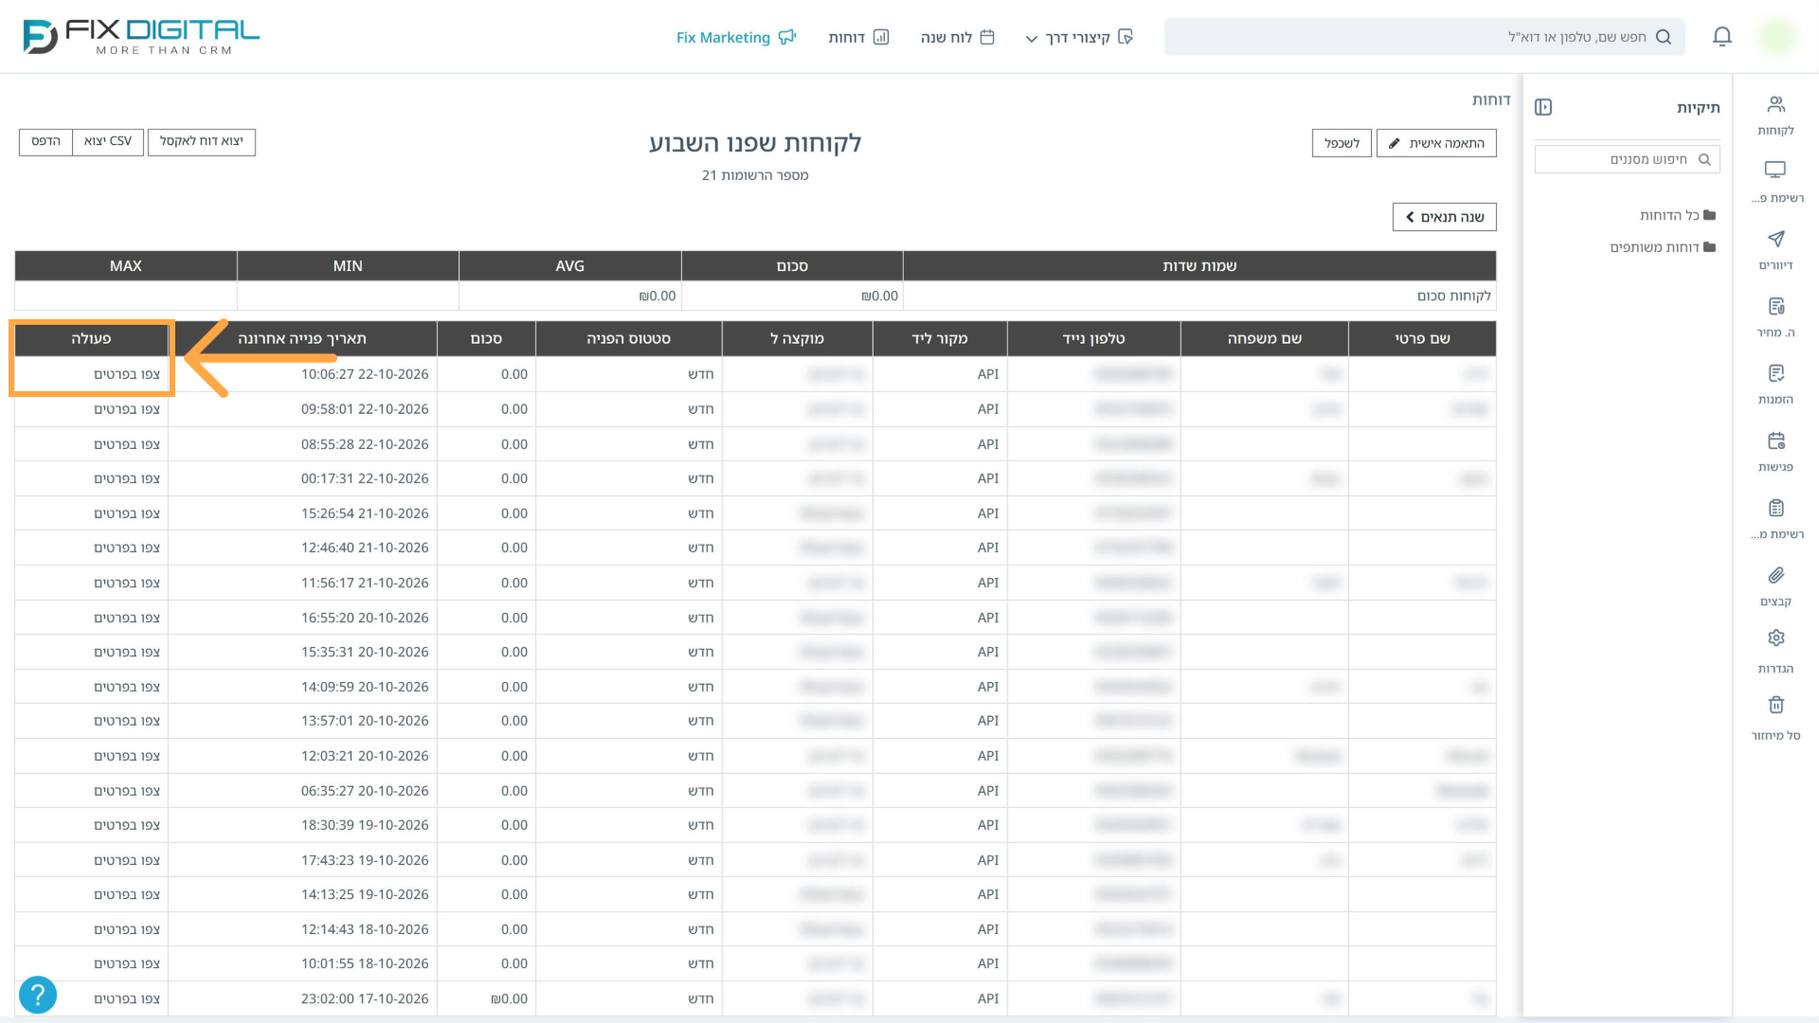Open the לוח שנה calendar menu

point(957,37)
